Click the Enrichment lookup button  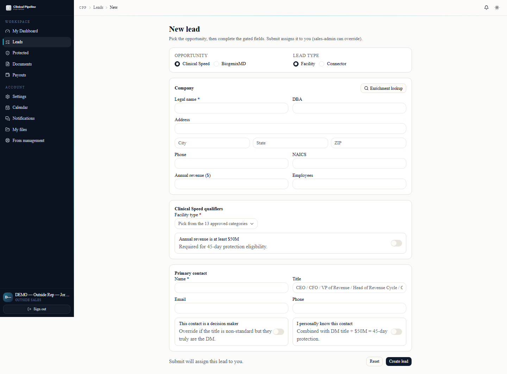pyautogui.click(x=383, y=88)
